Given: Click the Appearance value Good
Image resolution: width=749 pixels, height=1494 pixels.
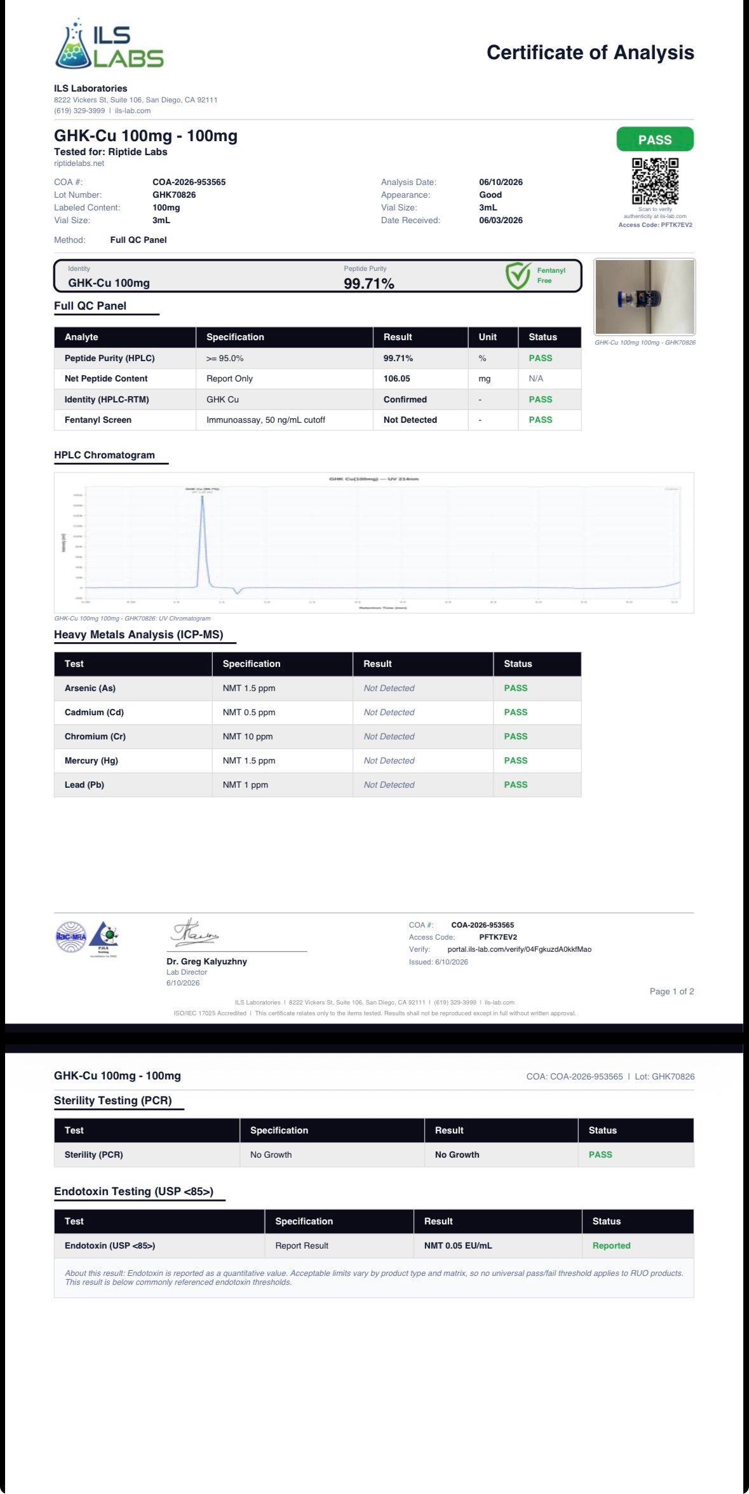Looking at the screenshot, I should pos(490,195).
